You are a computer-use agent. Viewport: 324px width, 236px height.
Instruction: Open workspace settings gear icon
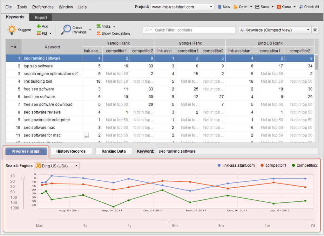[315, 30]
